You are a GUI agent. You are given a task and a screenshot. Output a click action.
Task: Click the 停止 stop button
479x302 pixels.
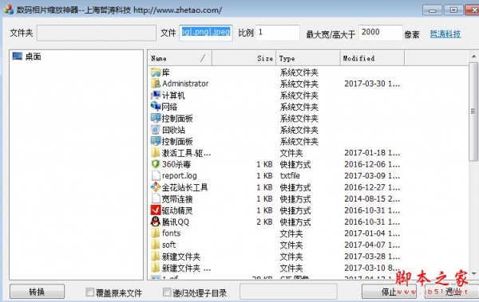(389, 292)
